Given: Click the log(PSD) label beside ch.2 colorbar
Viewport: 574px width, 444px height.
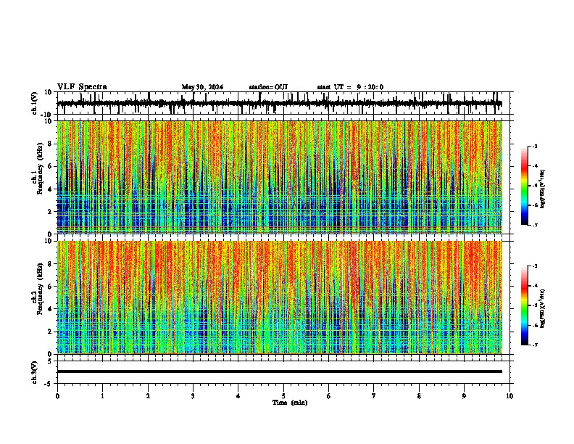Looking at the screenshot, I should tap(543, 309).
